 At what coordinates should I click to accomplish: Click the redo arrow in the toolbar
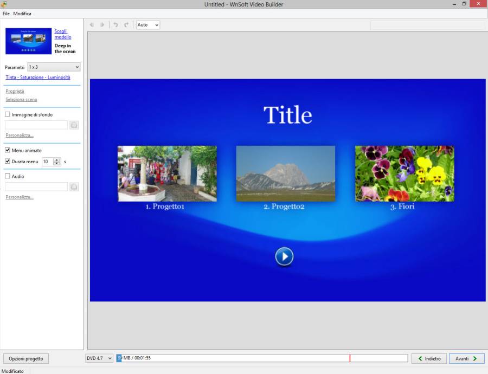coord(126,25)
